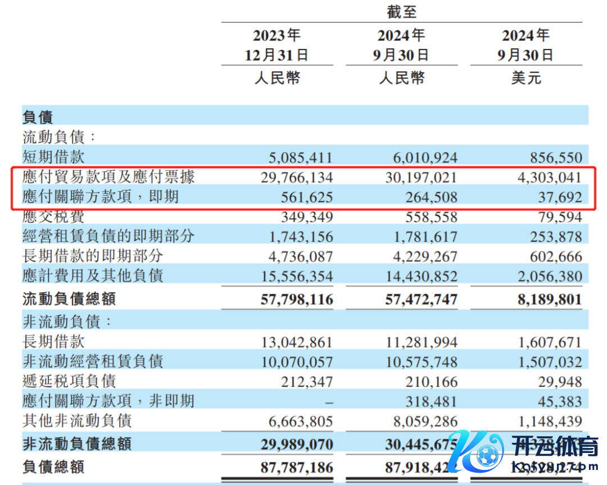Click the 截至 header at the top

(x=401, y=12)
